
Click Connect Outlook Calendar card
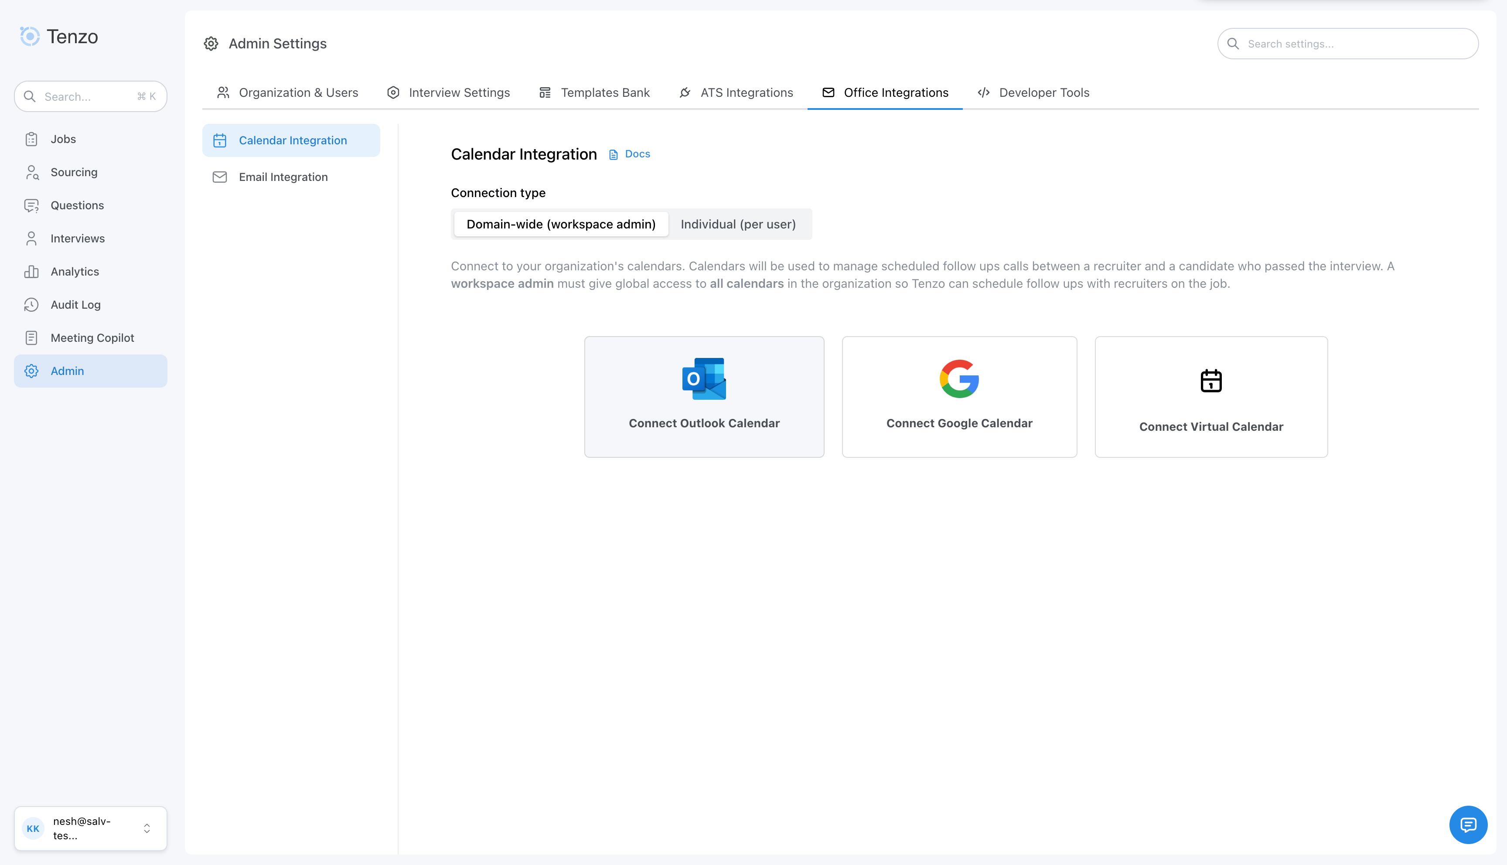[x=704, y=397]
